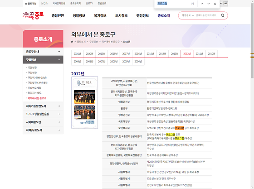Image resolution: width=254 pixels, height=189 pixels.
Task: Open the 복지정보 main menu
Action: point(100,15)
